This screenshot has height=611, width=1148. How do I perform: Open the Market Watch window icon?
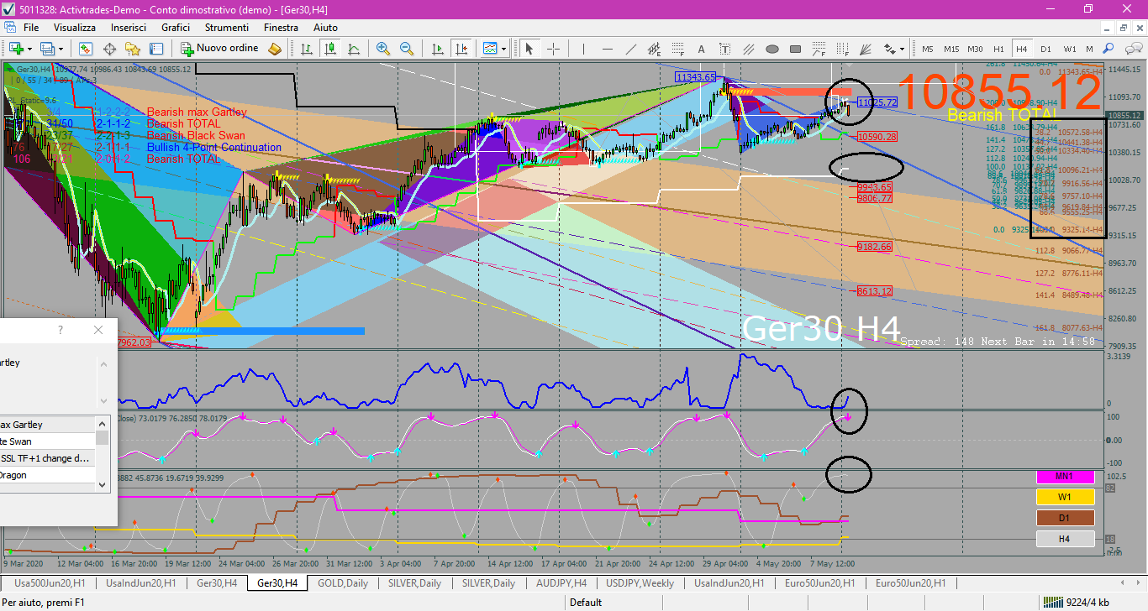coord(87,49)
